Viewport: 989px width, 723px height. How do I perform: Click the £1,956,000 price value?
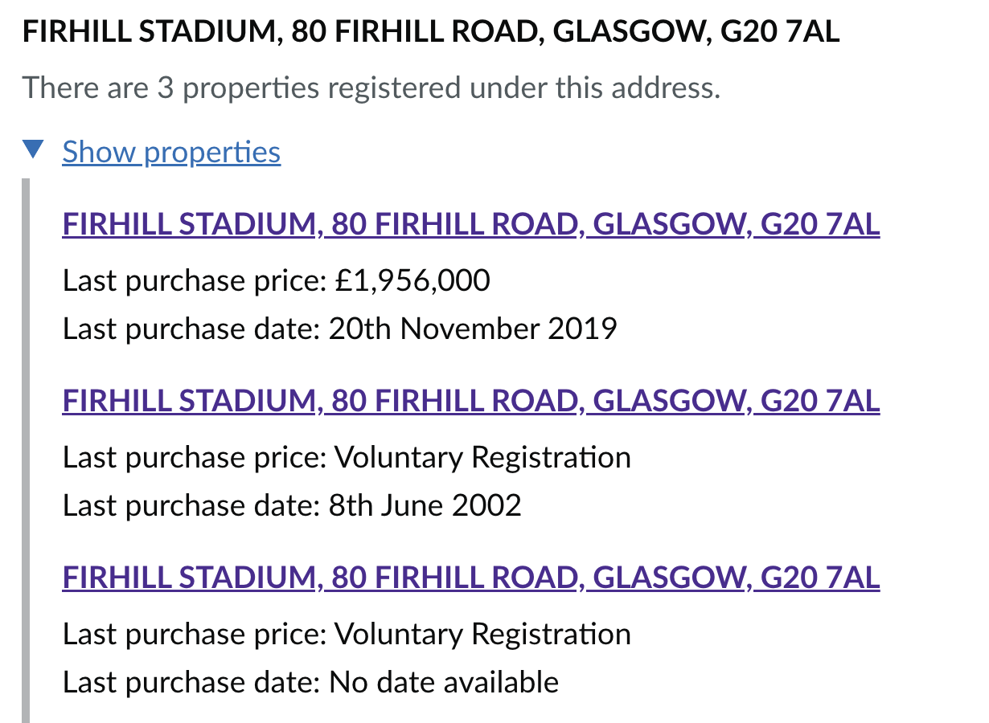pyautogui.click(x=412, y=281)
